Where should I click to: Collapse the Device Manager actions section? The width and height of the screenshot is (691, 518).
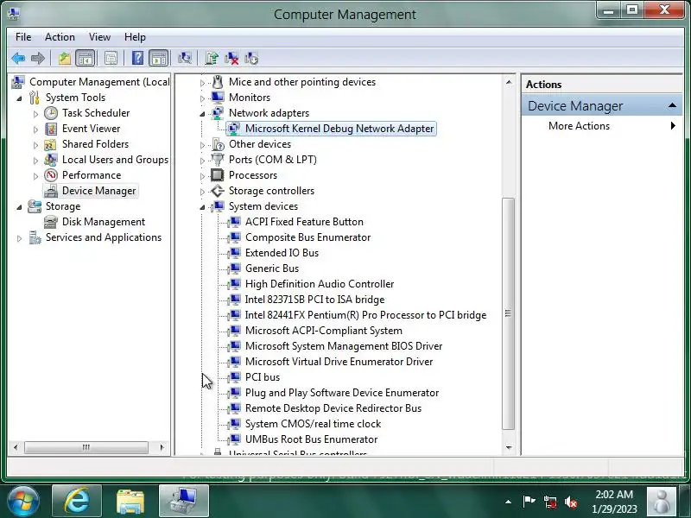[672, 105]
